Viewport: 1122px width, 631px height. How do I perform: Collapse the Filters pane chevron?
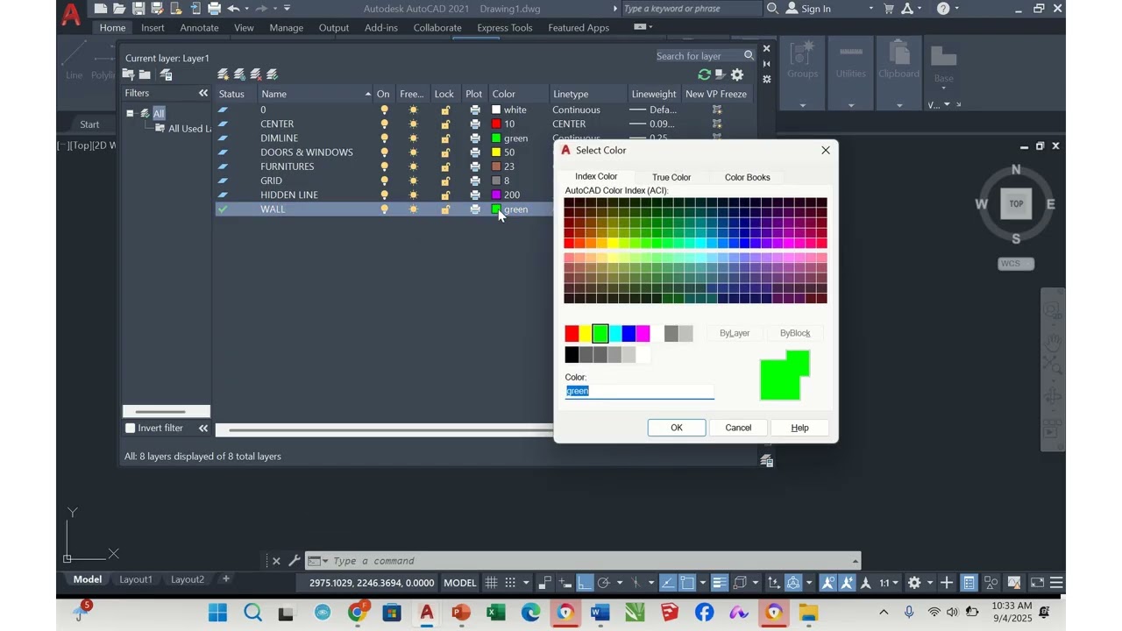[203, 93]
